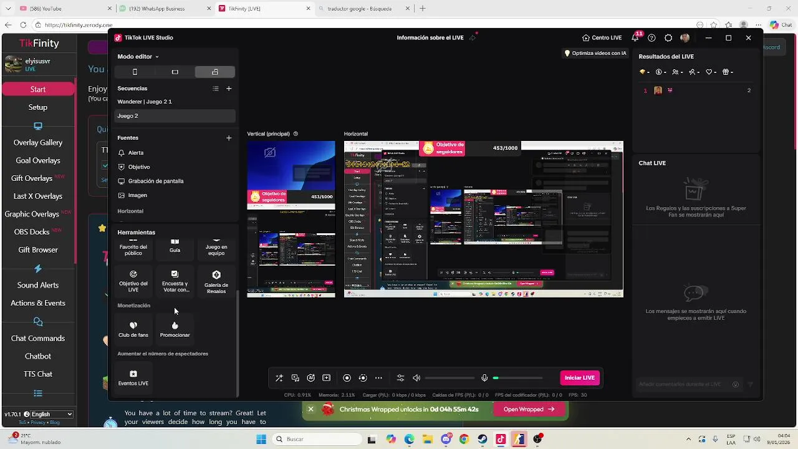Open the Favorito del público tool
Viewport: 798px width, 449px height.
tap(133, 248)
